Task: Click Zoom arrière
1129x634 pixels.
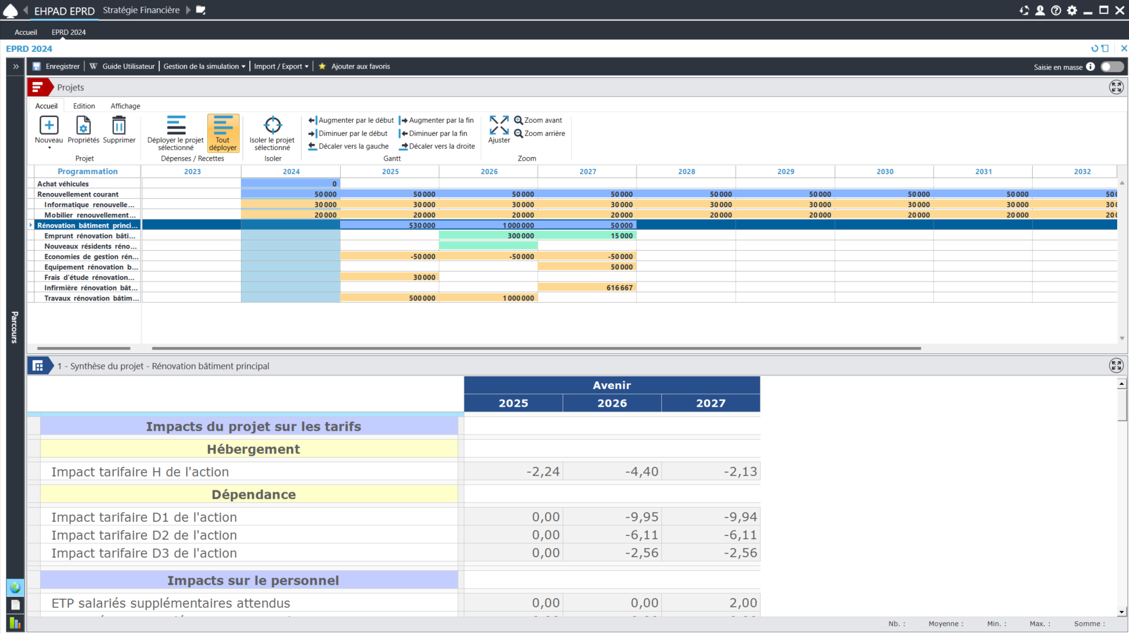Action: [539, 133]
